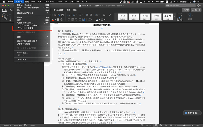Screen dimensions: 203x127
Task: Decrease paragraph indent
Action: (x=87, y=15)
